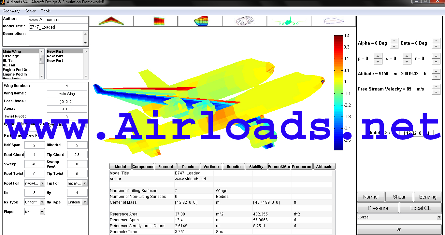Decrease Free Stream Velocity with down arrow

pos(436,92)
